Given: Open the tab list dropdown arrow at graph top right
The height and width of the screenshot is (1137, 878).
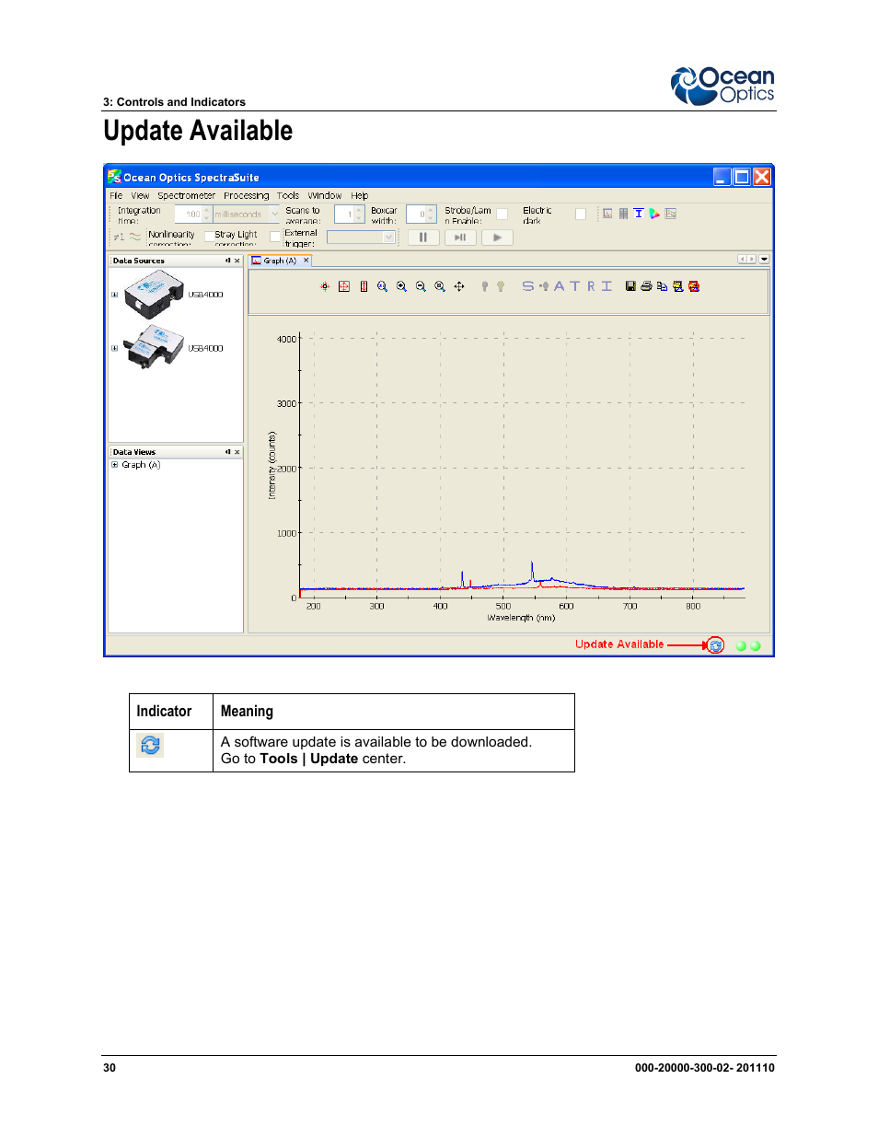Looking at the screenshot, I should pos(764,260).
